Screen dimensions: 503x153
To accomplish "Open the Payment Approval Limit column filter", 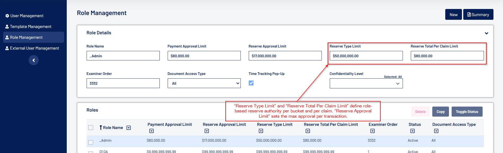I will pyautogui.click(x=152, y=131).
